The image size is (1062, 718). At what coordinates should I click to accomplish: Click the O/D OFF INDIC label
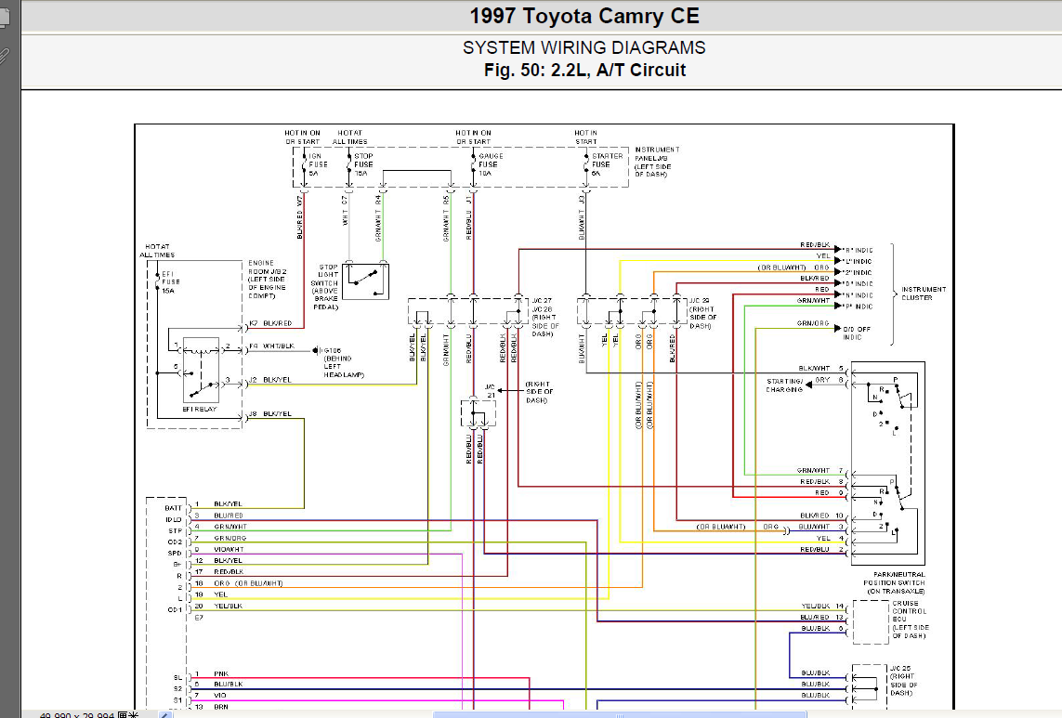coord(857,333)
